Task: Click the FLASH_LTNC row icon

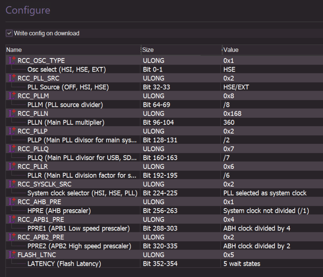Action: [x=12, y=255]
